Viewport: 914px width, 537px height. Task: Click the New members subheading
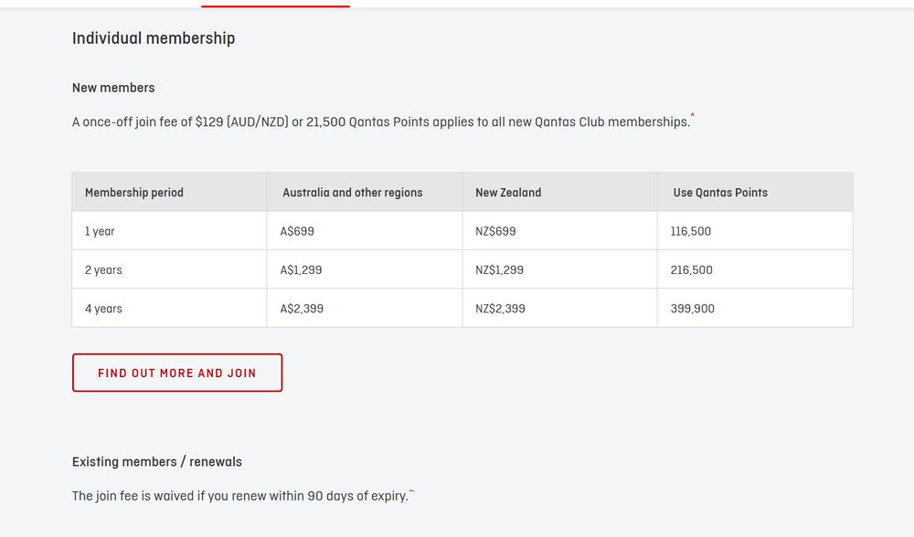pyautogui.click(x=113, y=88)
